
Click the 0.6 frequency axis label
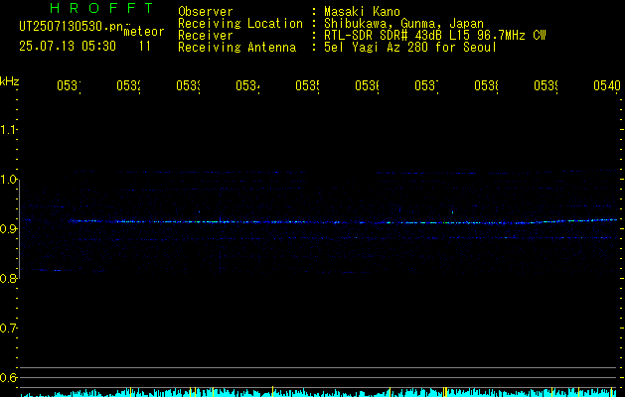(x=8, y=377)
